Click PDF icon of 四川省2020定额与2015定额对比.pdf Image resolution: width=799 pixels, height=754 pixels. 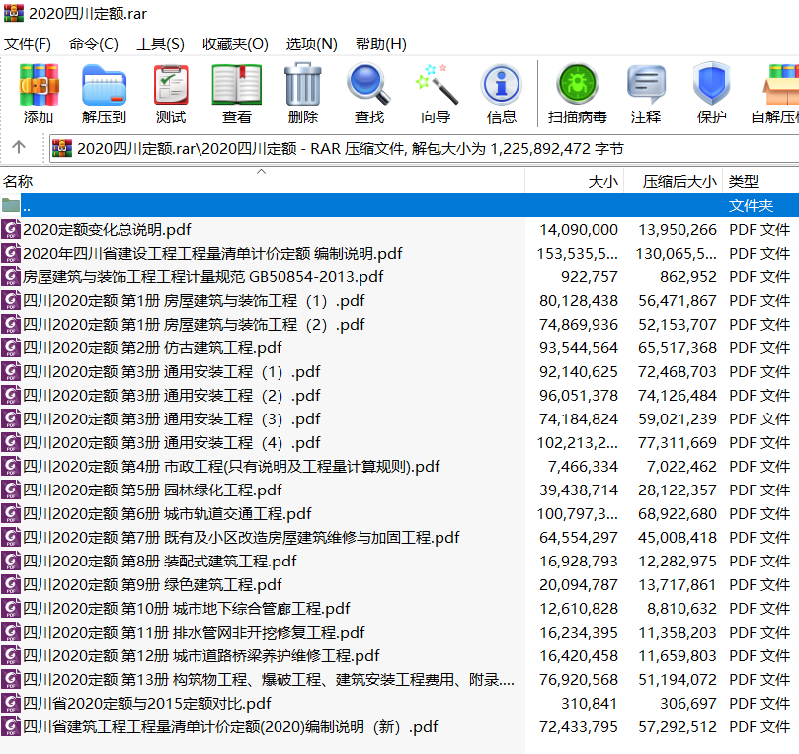coord(11,703)
